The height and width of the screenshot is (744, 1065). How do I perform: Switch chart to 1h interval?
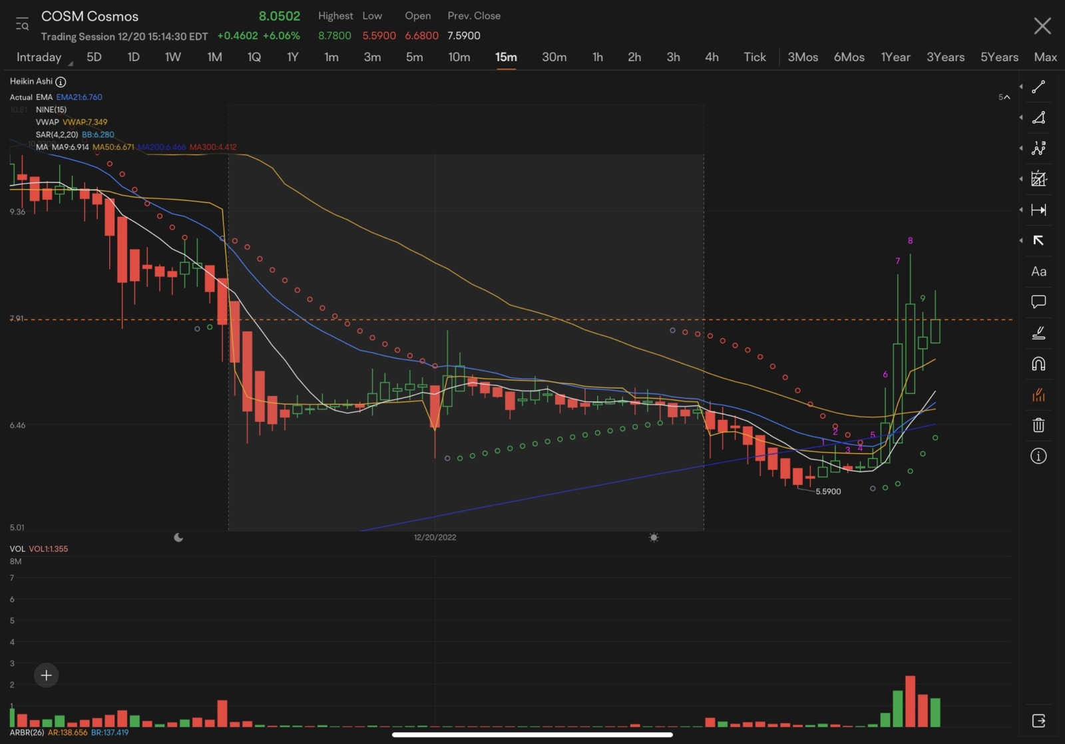pyautogui.click(x=598, y=57)
